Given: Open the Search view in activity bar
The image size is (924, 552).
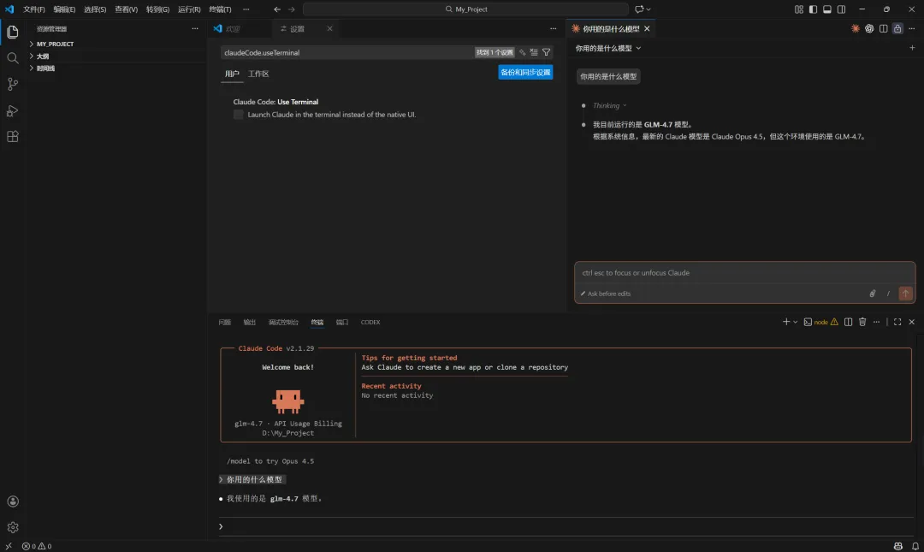Looking at the screenshot, I should 12,58.
